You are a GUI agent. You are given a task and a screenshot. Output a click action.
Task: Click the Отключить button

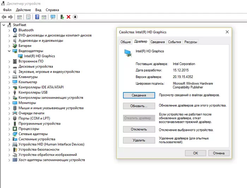[139, 129]
